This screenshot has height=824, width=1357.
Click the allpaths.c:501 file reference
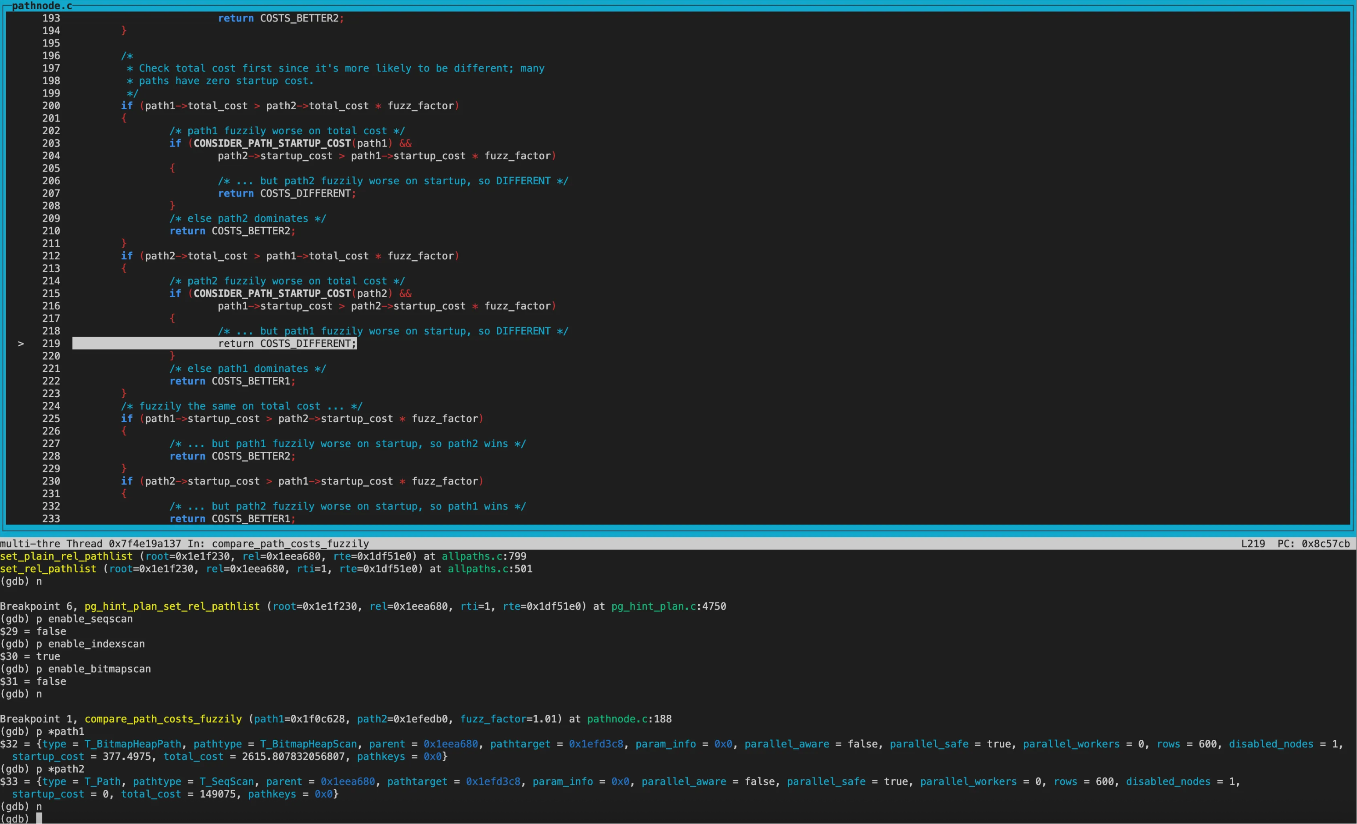pos(490,569)
